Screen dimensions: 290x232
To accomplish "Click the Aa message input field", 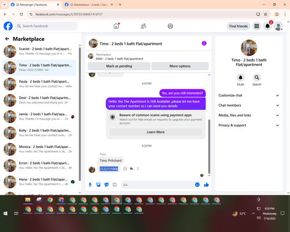I will (x=158, y=185).
